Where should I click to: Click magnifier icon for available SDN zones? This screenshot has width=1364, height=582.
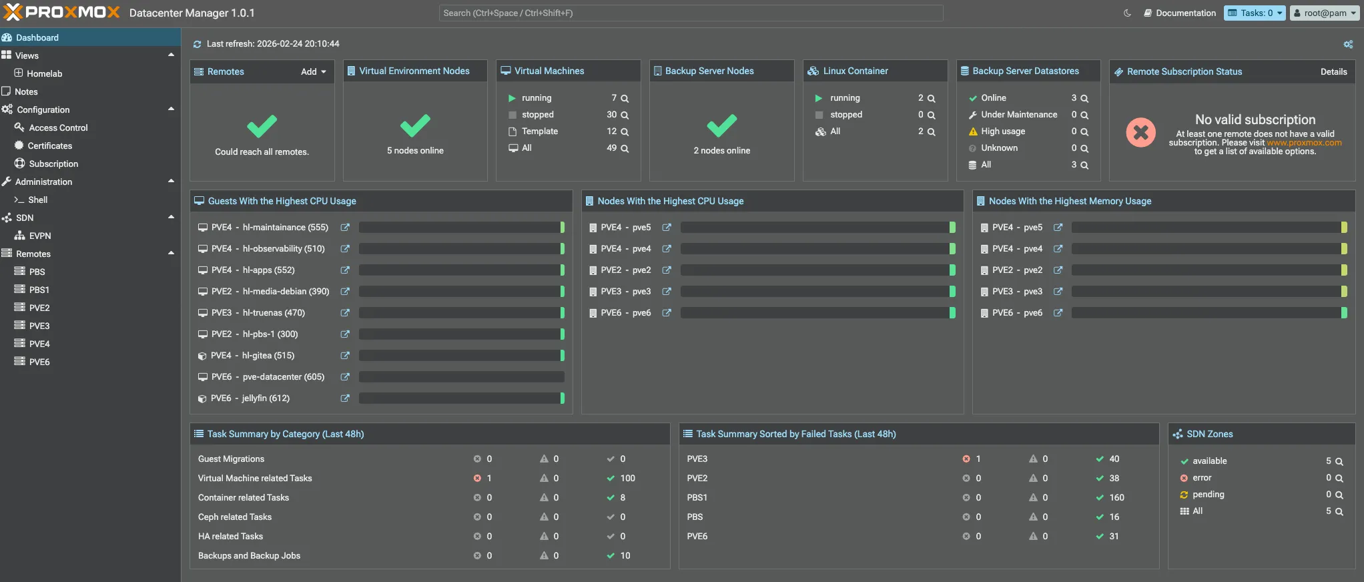coord(1339,461)
